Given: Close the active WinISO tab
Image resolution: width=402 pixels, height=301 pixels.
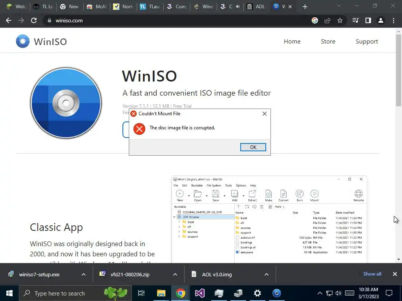Looking at the screenshot, I should (x=290, y=7).
